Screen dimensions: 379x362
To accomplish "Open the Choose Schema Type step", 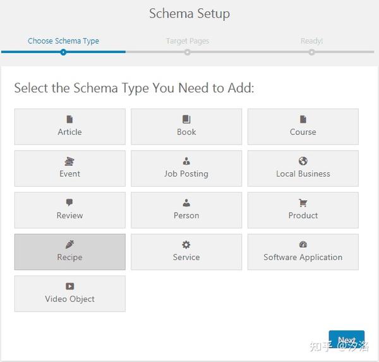I will [x=63, y=41].
